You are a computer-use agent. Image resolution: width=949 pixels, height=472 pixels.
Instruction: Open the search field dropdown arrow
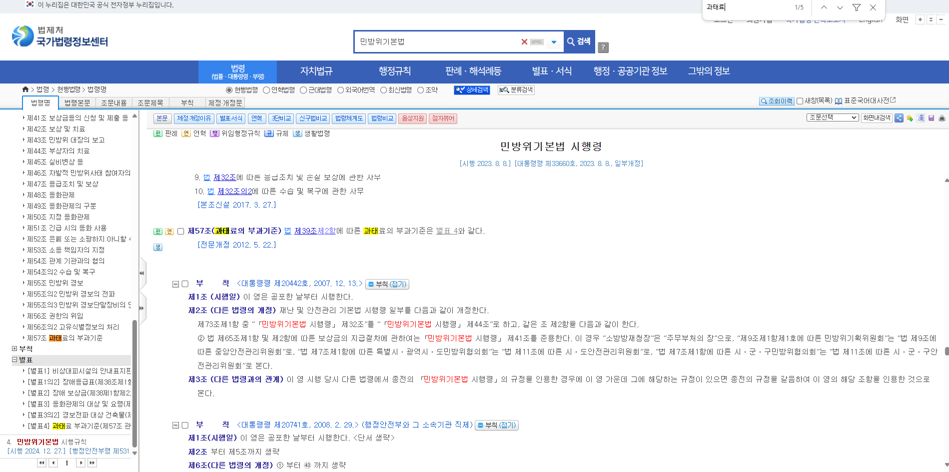point(554,42)
